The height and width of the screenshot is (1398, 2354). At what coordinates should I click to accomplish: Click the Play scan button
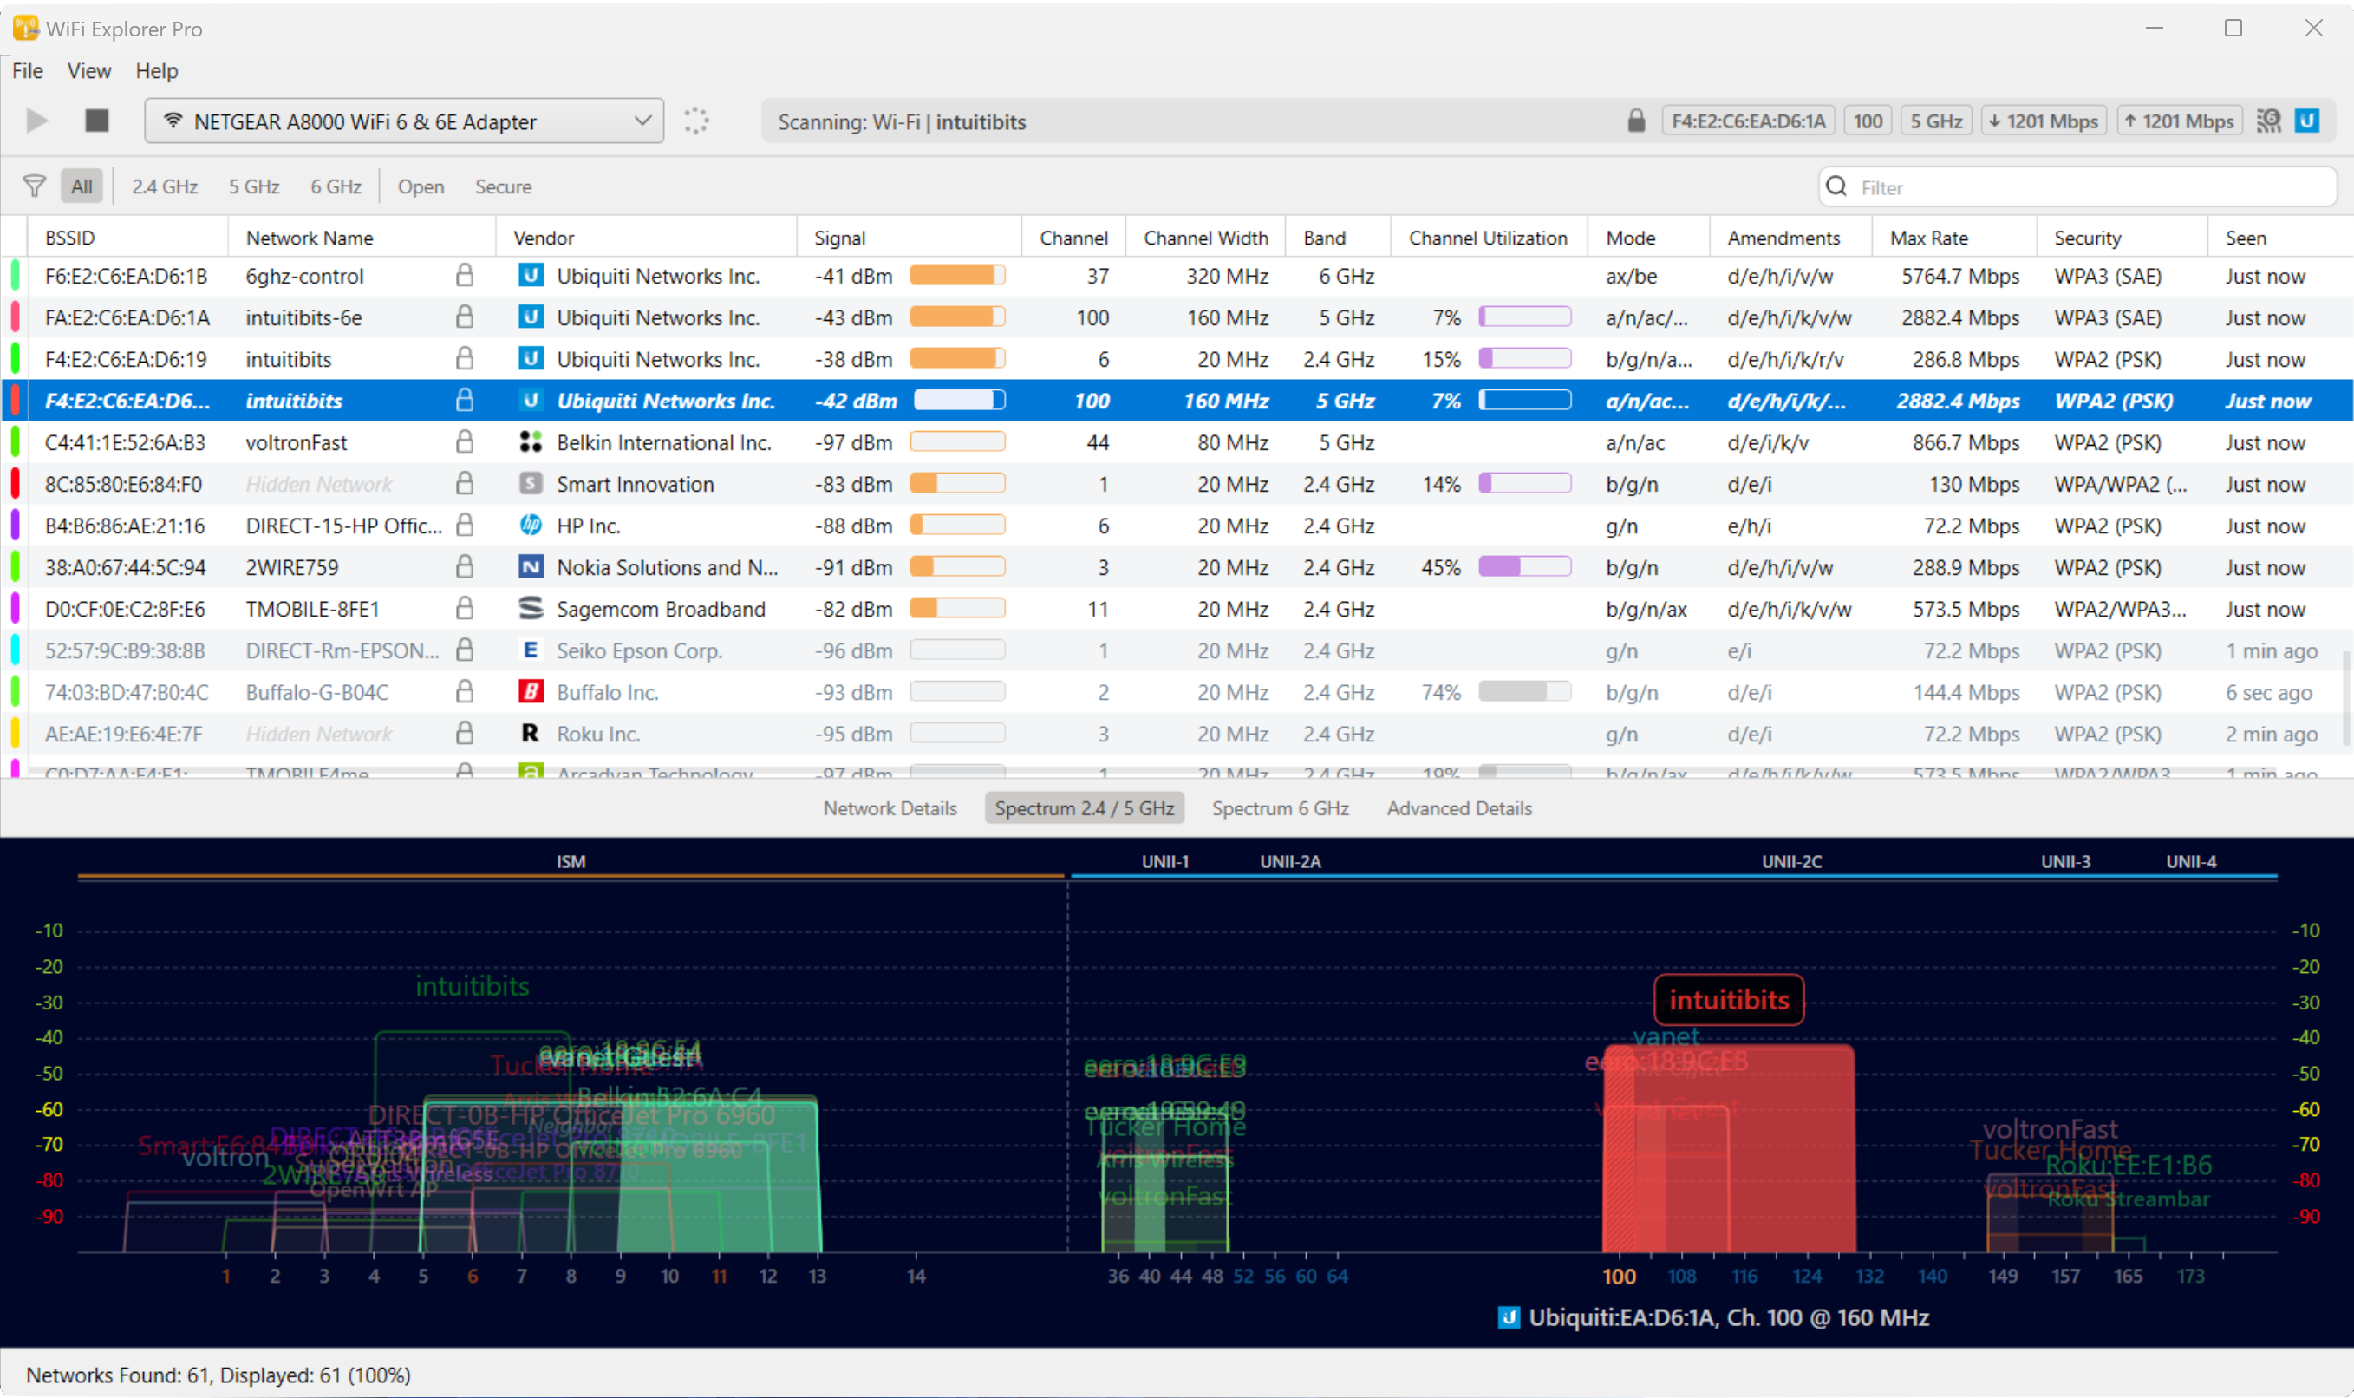pyautogui.click(x=36, y=121)
